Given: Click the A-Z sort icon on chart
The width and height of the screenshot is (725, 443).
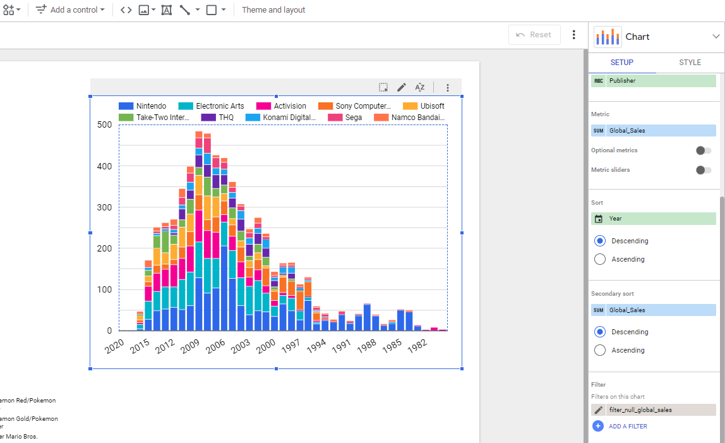Looking at the screenshot, I should [420, 88].
